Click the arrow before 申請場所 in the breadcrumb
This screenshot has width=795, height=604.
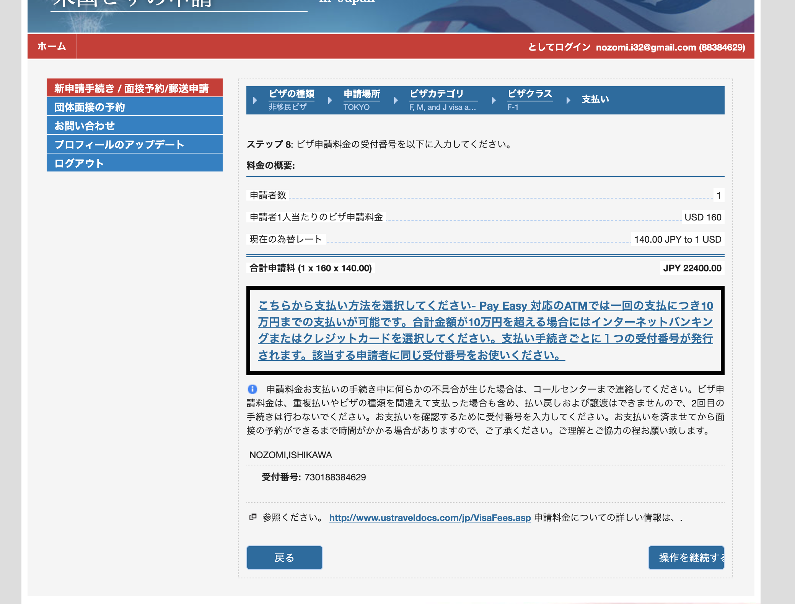coord(330,100)
